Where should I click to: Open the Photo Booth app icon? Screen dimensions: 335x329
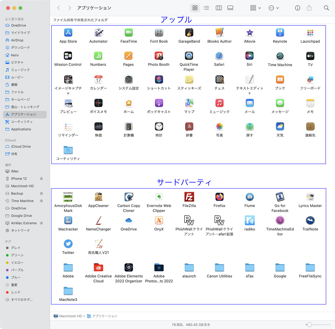159,56
